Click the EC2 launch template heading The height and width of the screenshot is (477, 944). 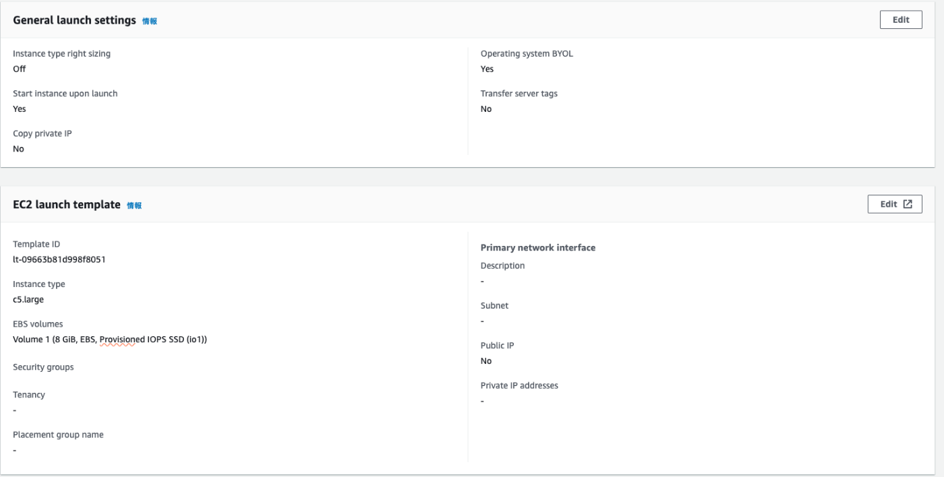[x=66, y=205]
